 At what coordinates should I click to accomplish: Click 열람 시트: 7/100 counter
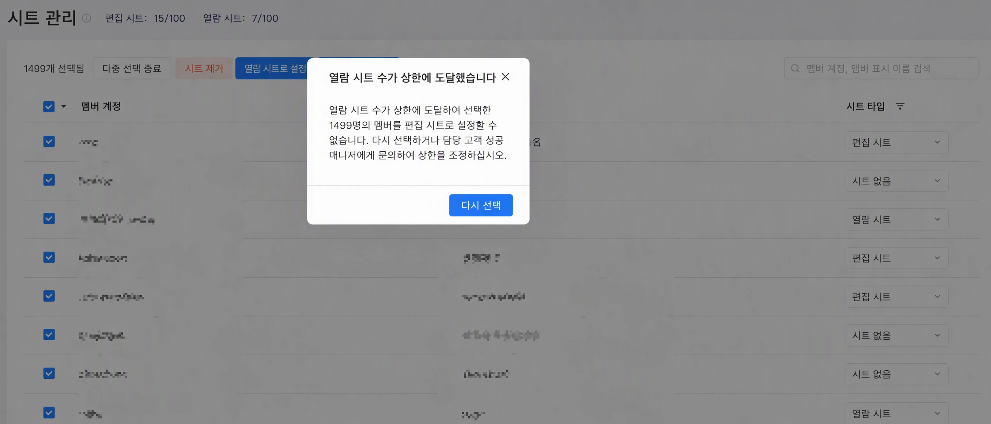coord(241,18)
